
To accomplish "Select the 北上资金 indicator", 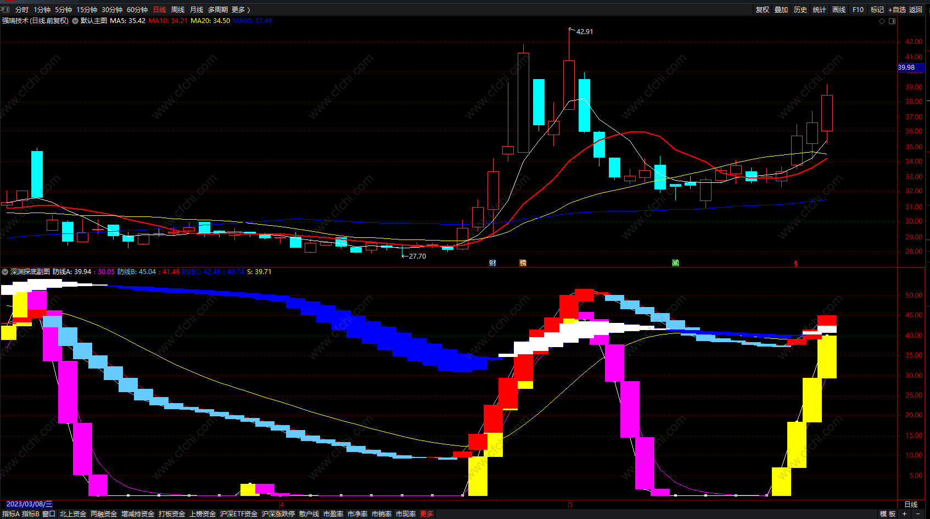I will pos(73,514).
